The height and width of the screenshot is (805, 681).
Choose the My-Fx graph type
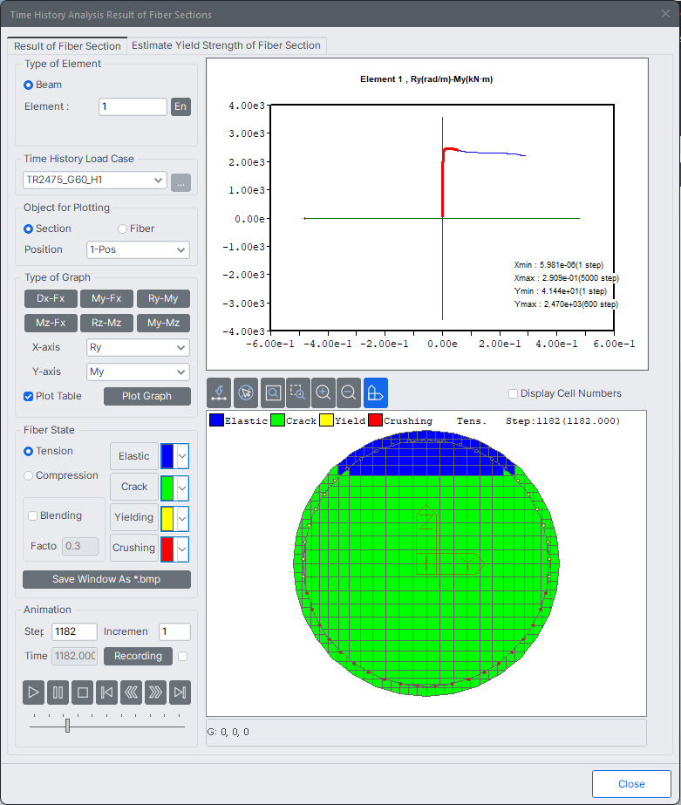pyautogui.click(x=106, y=298)
